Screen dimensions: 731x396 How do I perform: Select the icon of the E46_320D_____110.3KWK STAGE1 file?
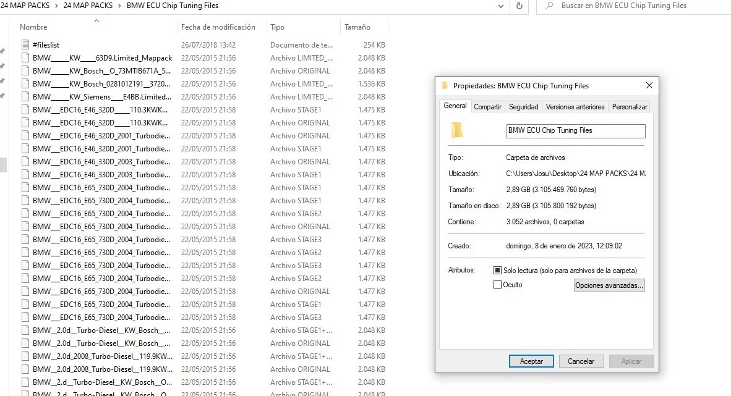click(x=25, y=110)
